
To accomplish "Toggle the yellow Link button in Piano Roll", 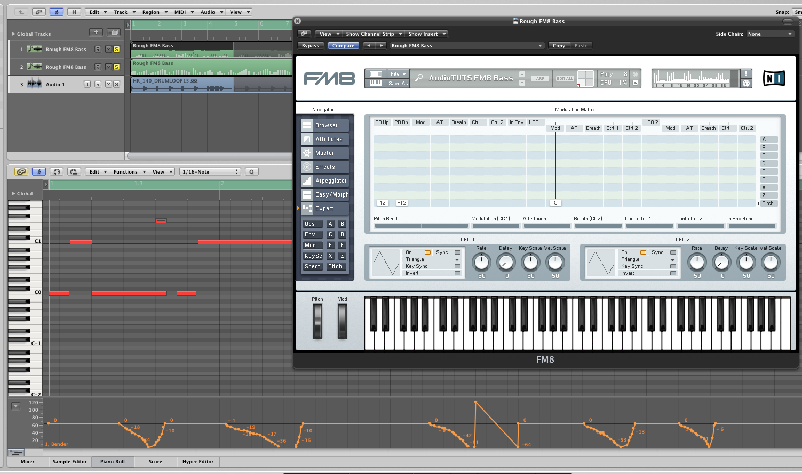I will (21, 171).
